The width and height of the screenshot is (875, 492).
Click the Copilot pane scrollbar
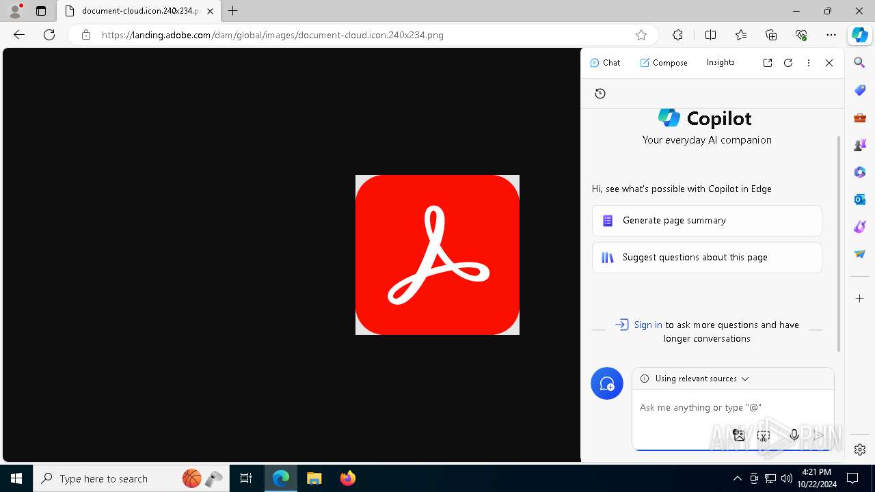[x=839, y=244]
